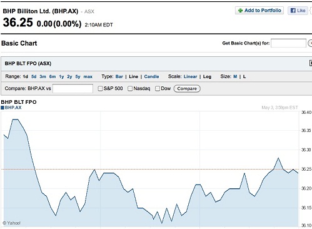The height and width of the screenshot is (229, 312).
Task: Enable the S&P 500 checkbox
Action: coord(100,89)
